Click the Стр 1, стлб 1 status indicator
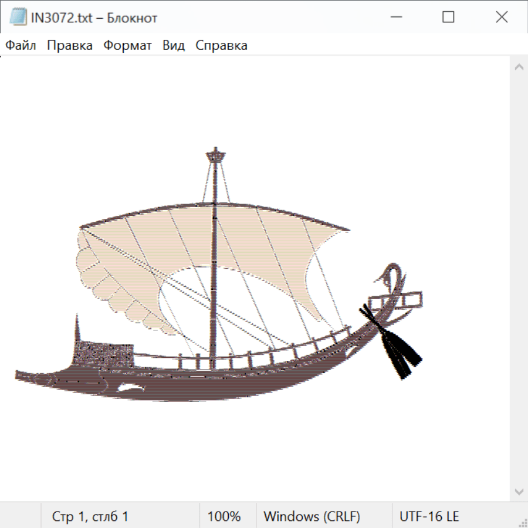Viewport: 528px width, 528px height. (90, 517)
